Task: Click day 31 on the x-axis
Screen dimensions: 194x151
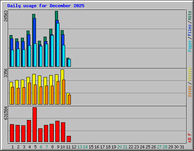Action: pos(182,147)
